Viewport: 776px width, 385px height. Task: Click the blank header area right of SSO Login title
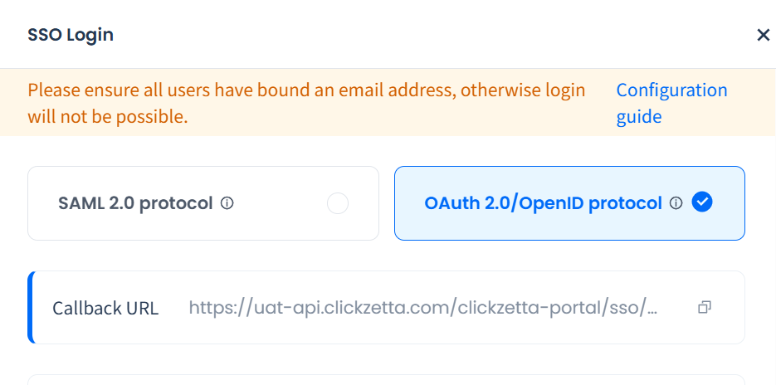tap(415, 35)
